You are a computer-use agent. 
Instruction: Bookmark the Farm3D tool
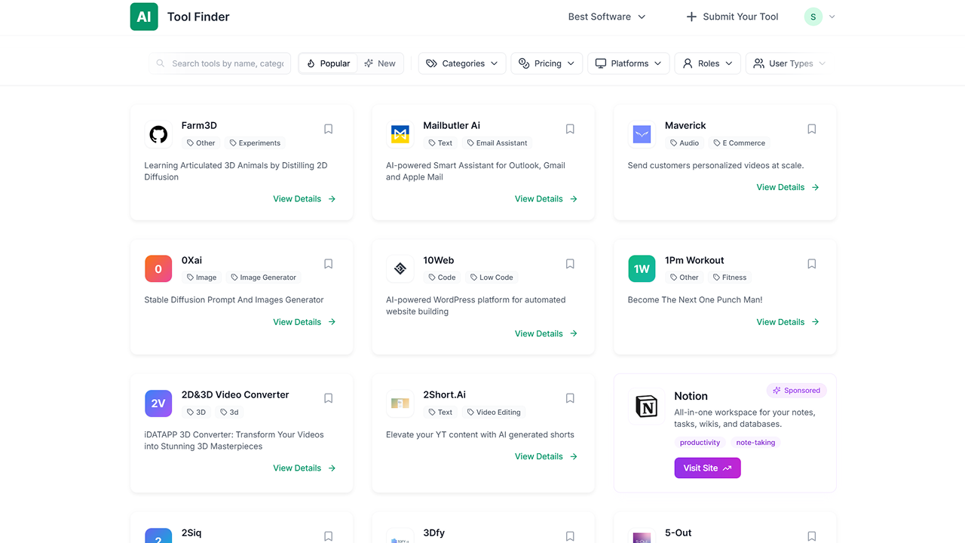(x=329, y=129)
